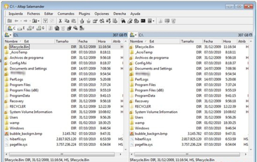Click the house-shaped icon in drive bar
Viewport: 257px width, 162px height.
(57, 28)
